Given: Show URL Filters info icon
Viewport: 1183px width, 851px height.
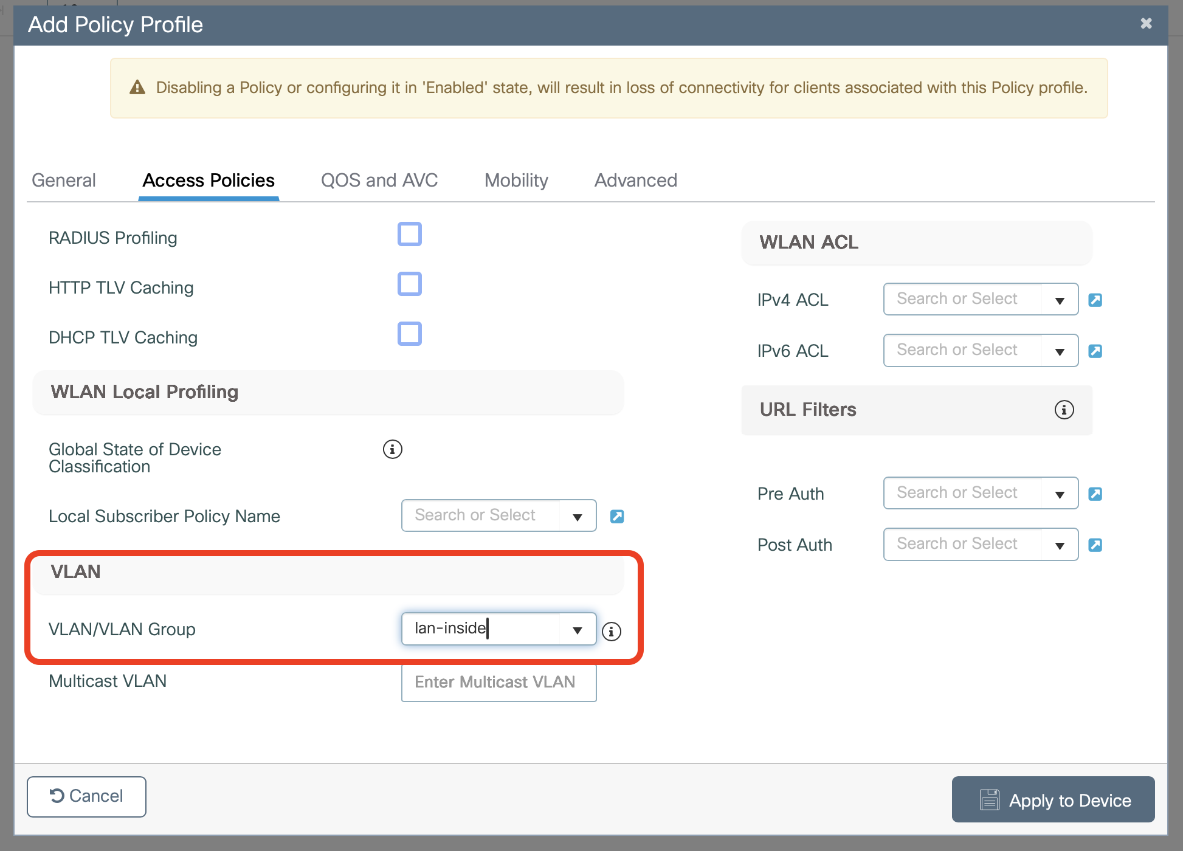Looking at the screenshot, I should coord(1064,410).
